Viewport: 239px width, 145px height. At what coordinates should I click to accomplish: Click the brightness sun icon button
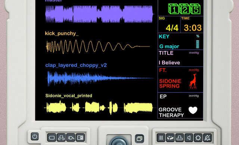[x=198, y=138]
